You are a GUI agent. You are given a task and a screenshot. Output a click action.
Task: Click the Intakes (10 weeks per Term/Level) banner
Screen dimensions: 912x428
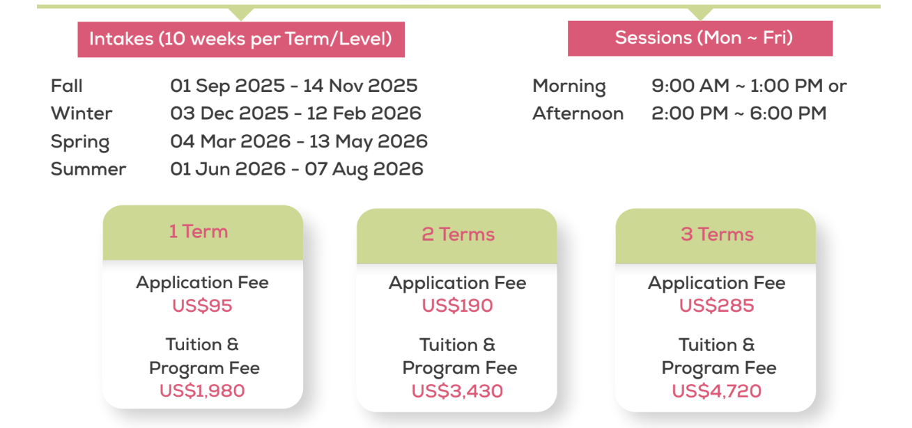[241, 39]
